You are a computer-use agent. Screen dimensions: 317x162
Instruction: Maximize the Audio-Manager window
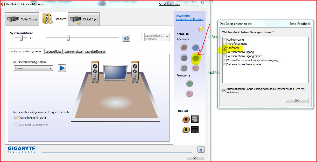coord(193,3)
